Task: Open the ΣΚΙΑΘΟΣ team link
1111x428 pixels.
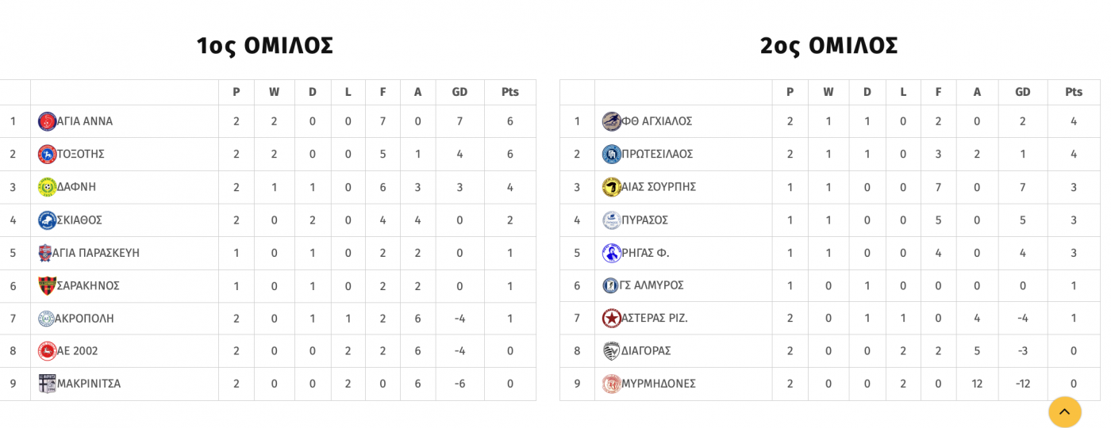Action: [x=79, y=220]
